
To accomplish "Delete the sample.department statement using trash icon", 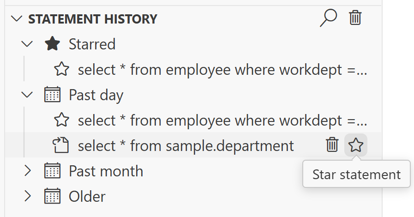I will pyautogui.click(x=332, y=145).
